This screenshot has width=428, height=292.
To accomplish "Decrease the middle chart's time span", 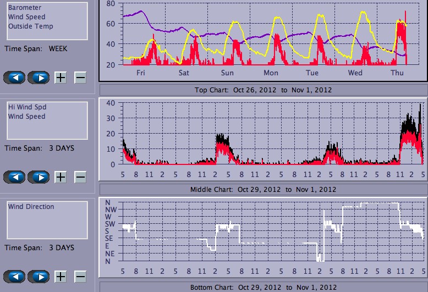I will pyautogui.click(x=80, y=177).
